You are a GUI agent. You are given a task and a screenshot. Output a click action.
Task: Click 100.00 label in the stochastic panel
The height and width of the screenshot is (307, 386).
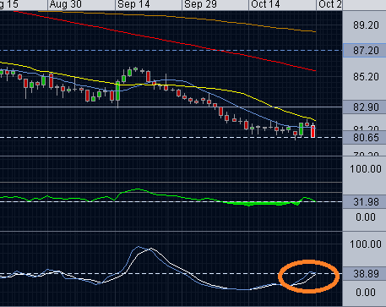pos(366,244)
